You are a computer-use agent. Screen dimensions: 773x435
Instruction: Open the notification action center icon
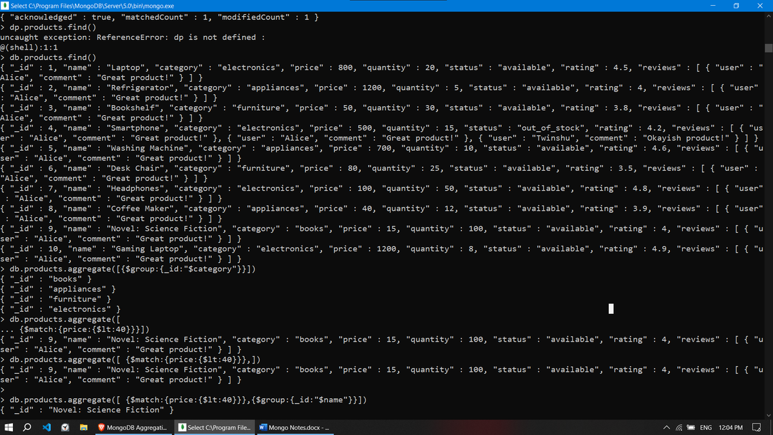pyautogui.click(x=757, y=427)
